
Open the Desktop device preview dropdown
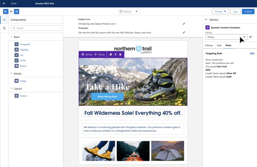129,12
